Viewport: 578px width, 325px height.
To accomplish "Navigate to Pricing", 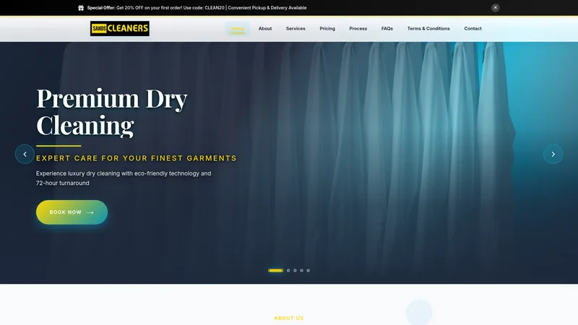I will [327, 28].
